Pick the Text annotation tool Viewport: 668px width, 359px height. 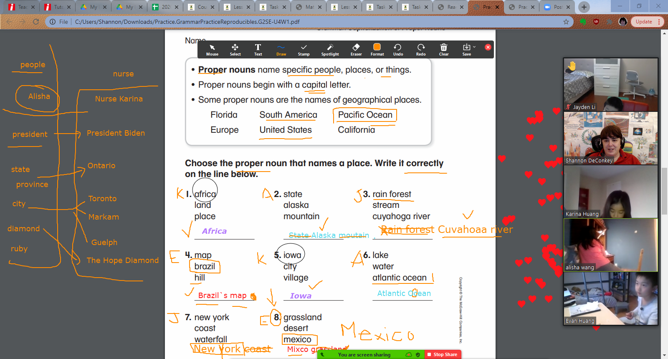point(258,50)
